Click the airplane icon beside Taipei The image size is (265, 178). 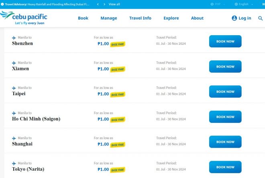(14, 88)
